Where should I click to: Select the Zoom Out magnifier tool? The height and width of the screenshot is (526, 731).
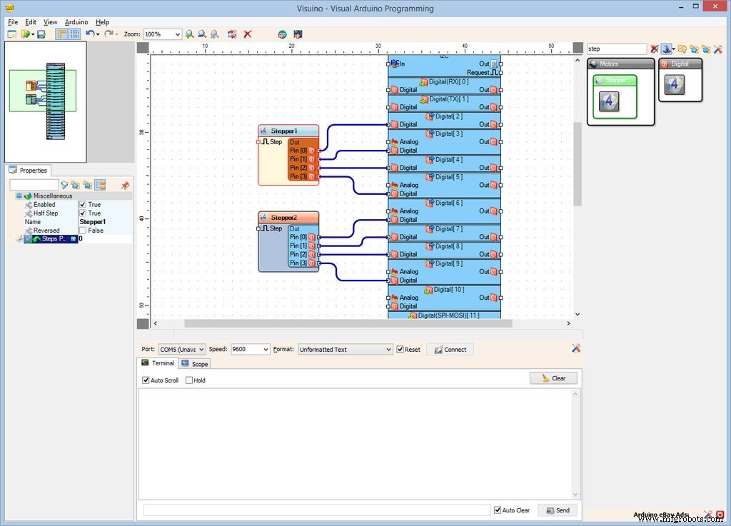coord(202,34)
